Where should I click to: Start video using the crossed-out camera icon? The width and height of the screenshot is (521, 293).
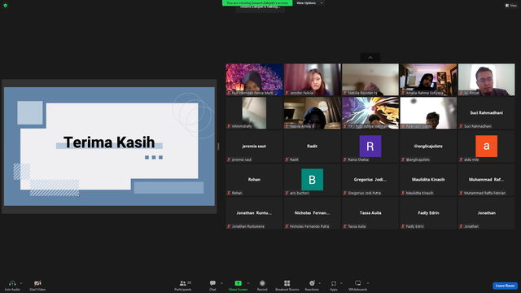point(37,283)
